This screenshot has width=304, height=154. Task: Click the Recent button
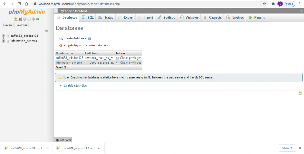8,25
